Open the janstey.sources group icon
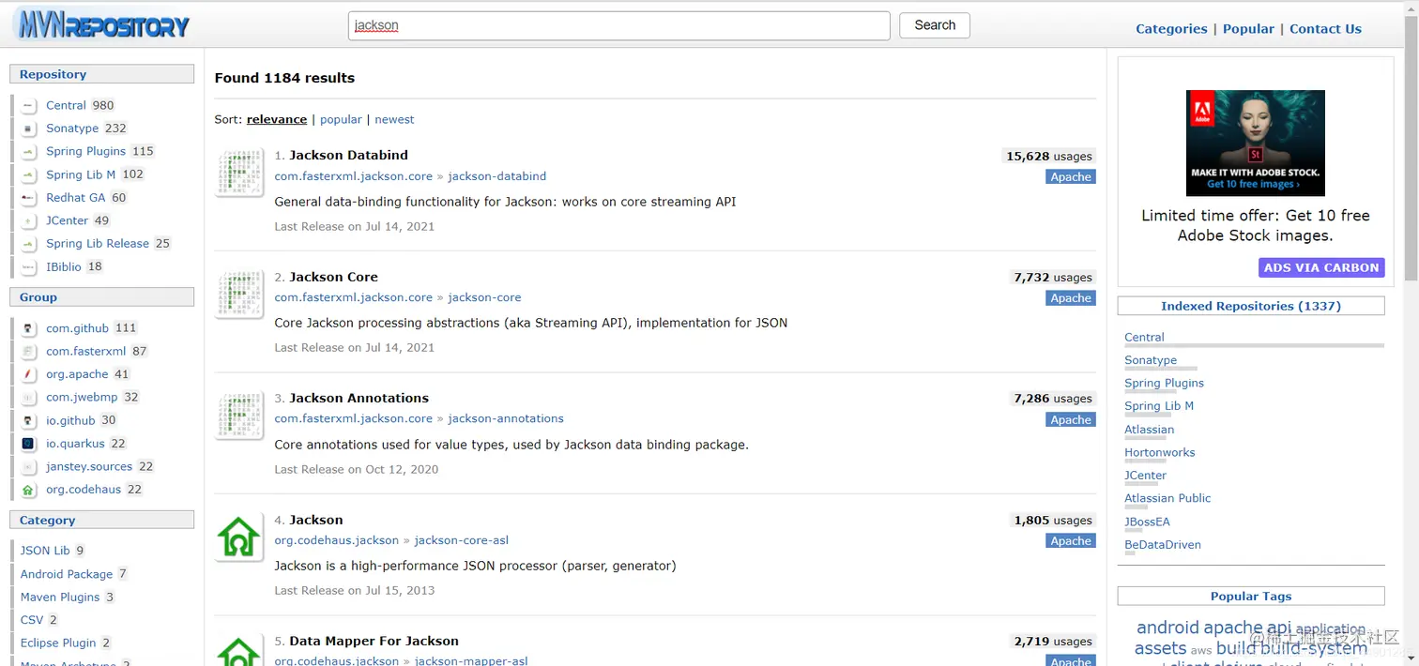 29,466
